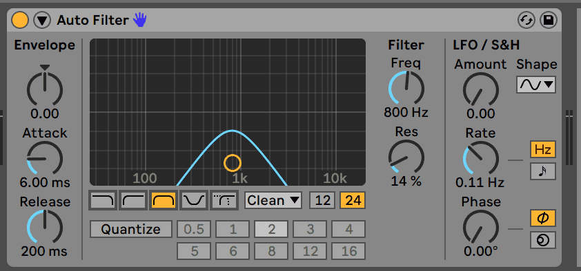Open the LFO Shape waveform dropdown

tap(536, 85)
